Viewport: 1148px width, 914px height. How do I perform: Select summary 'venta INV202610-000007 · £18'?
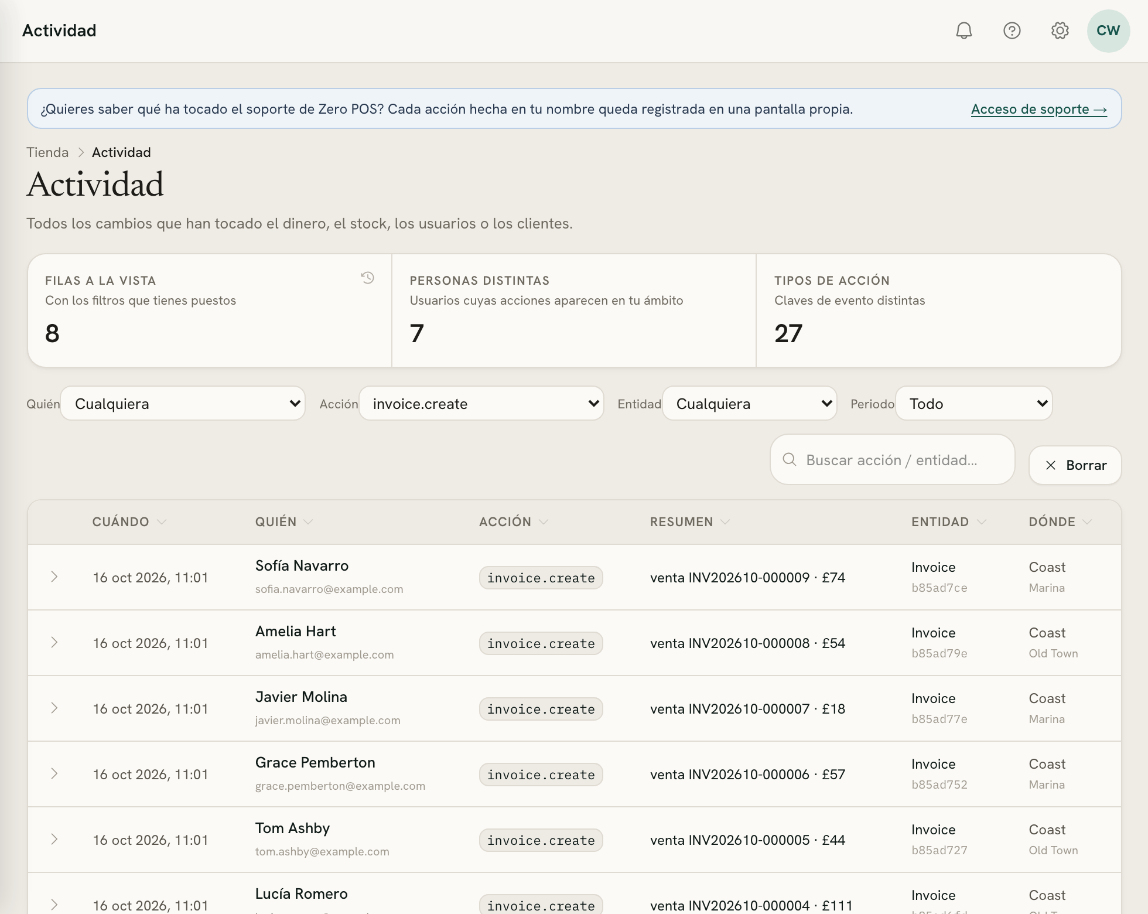[748, 709]
